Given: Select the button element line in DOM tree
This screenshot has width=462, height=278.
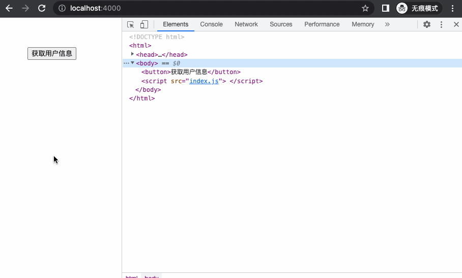Looking at the screenshot, I should (191, 72).
